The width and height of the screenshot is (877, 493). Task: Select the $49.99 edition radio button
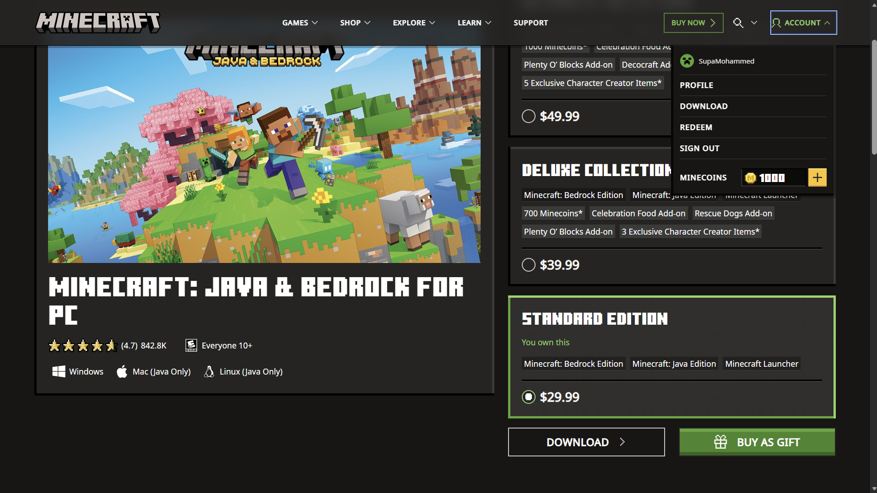(529, 116)
